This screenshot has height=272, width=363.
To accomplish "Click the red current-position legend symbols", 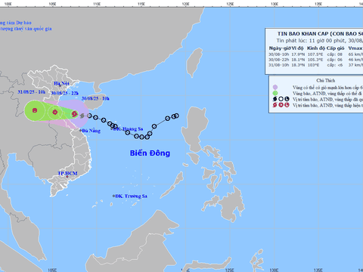I will pos(281,105).
